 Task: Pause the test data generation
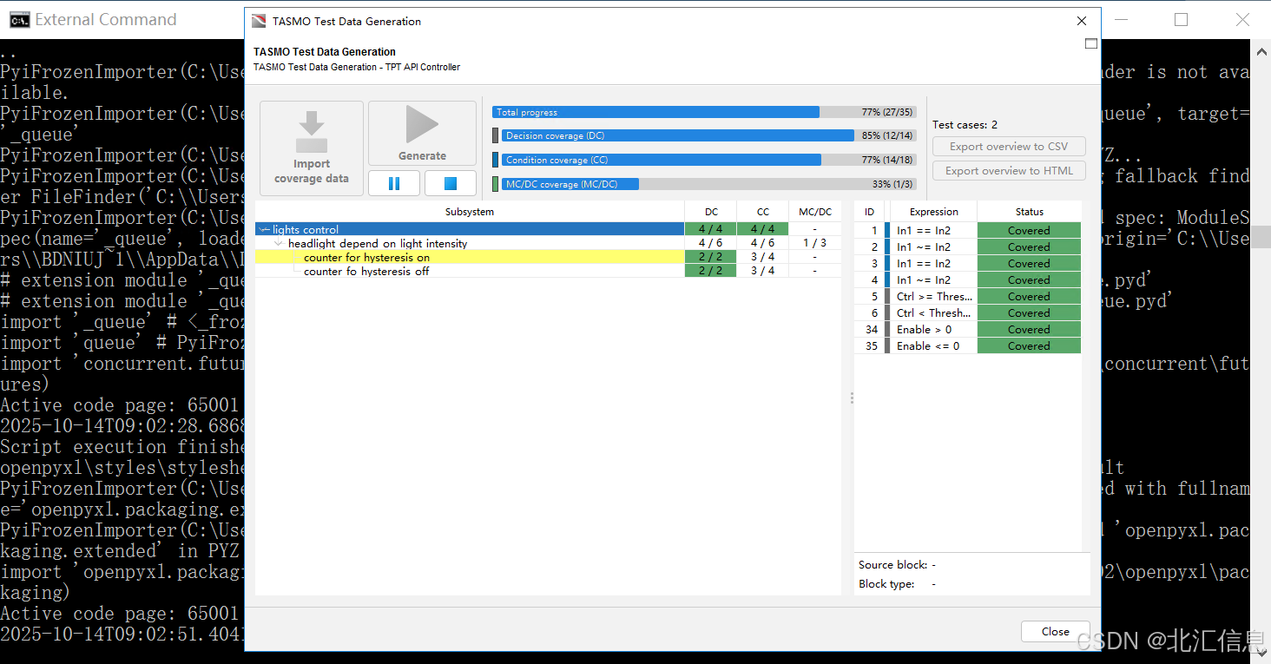(x=394, y=183)
